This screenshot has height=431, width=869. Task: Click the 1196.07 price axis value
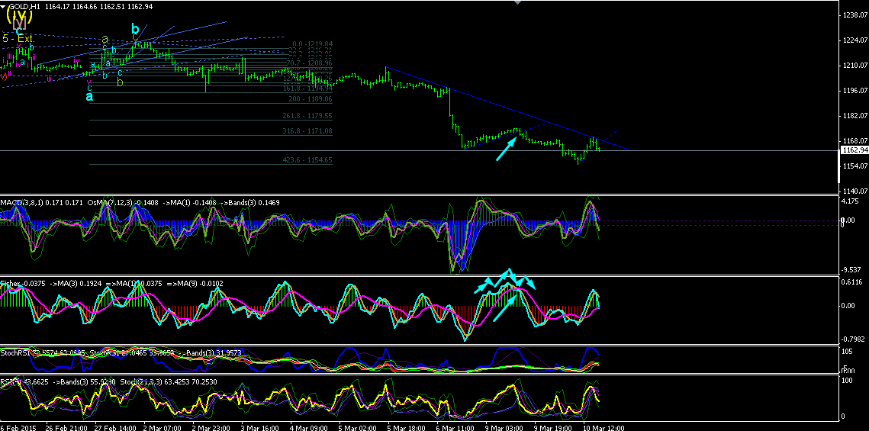[855, 90]
